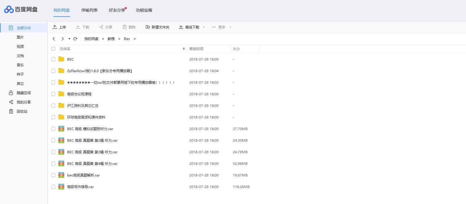466x204 pixels.
Task: Toggle sort arrow in 文件名 column
Action: [x=184, y=49]
